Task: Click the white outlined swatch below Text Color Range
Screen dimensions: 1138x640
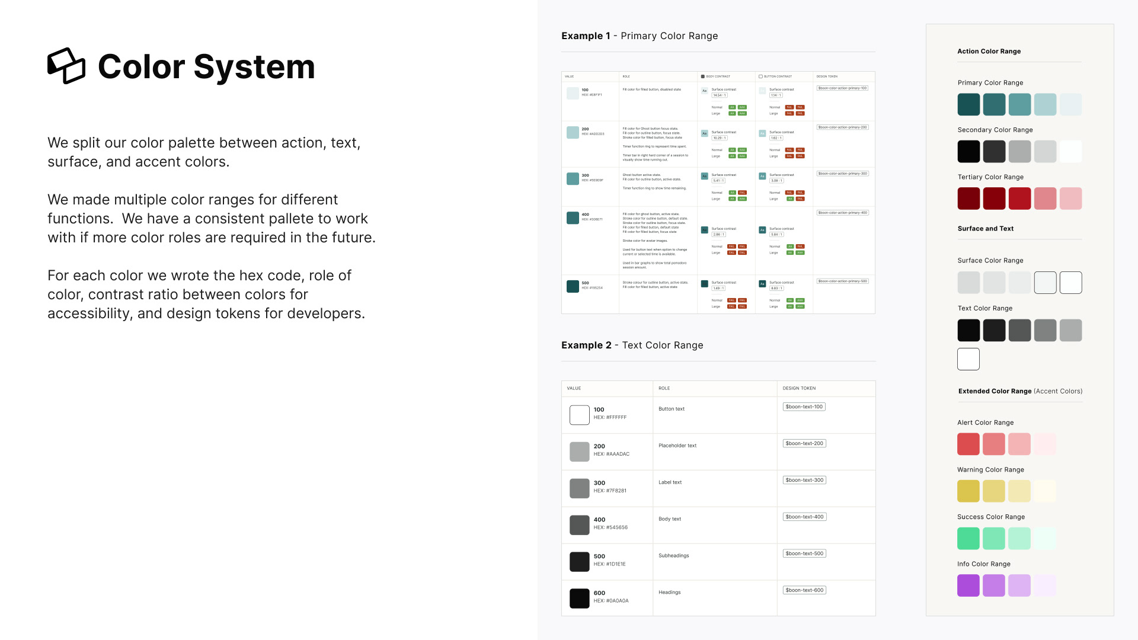Action: (x=968, y=359)
